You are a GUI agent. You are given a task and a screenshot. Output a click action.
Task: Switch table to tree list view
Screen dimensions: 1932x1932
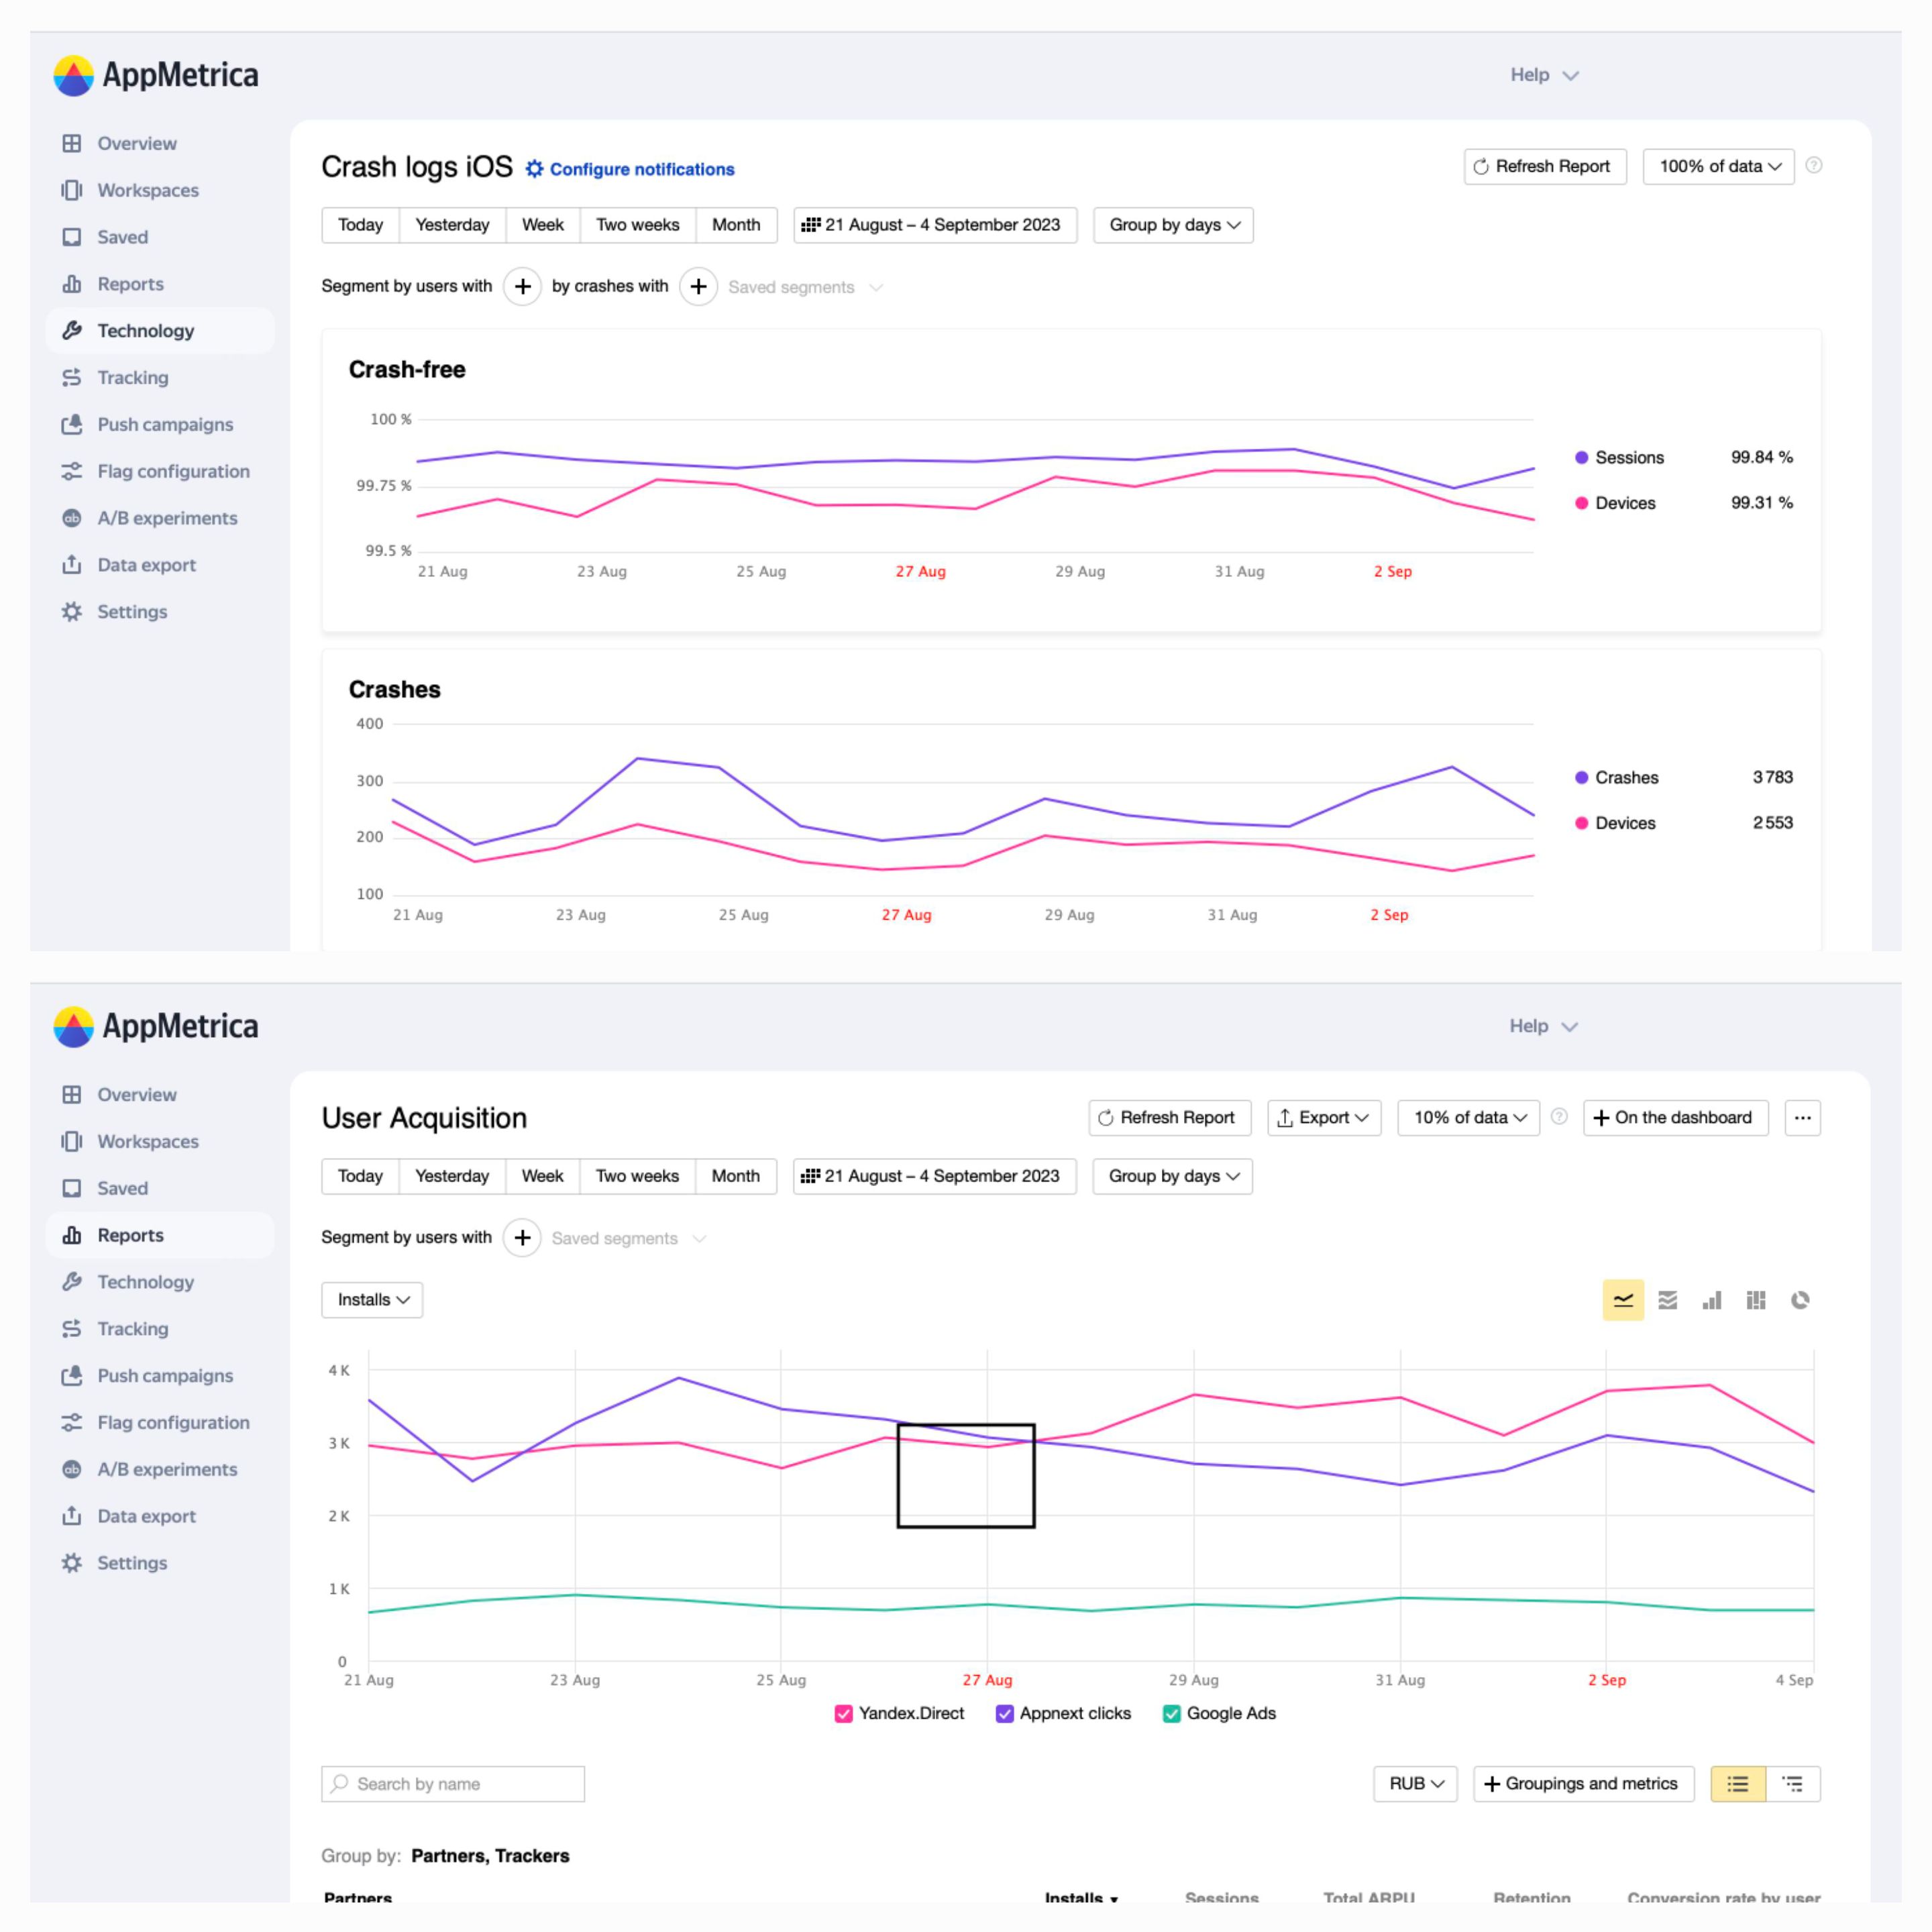pyautogui.click(x=1793, y=1784)
